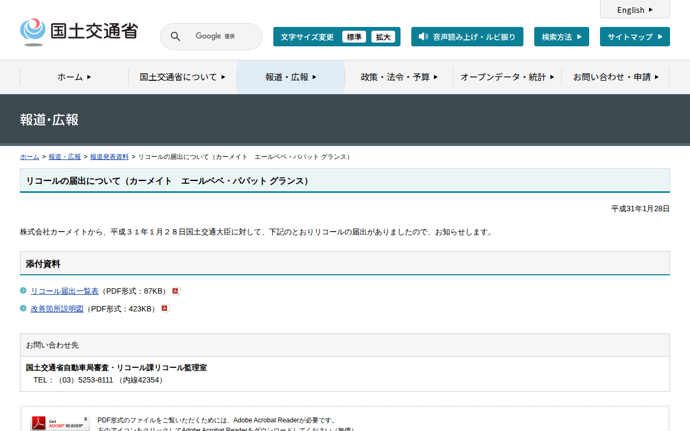
Task: Expand 国土交通省について menu
Action: point(182,77)
